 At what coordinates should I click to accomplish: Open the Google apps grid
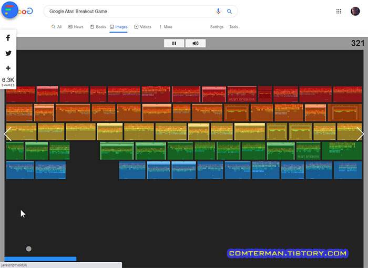[x=339, y=11]
